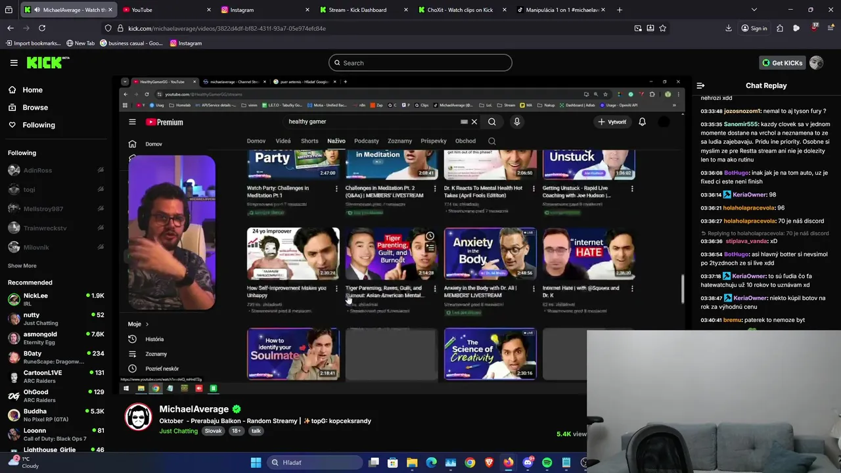
Task: Bookmark this page with star icon
Action: point(662,28)
